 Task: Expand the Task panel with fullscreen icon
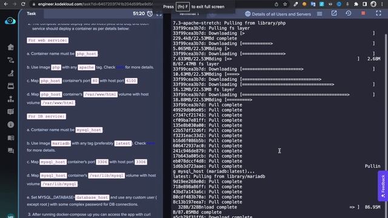pyautogui.click(x=159, y=14)
